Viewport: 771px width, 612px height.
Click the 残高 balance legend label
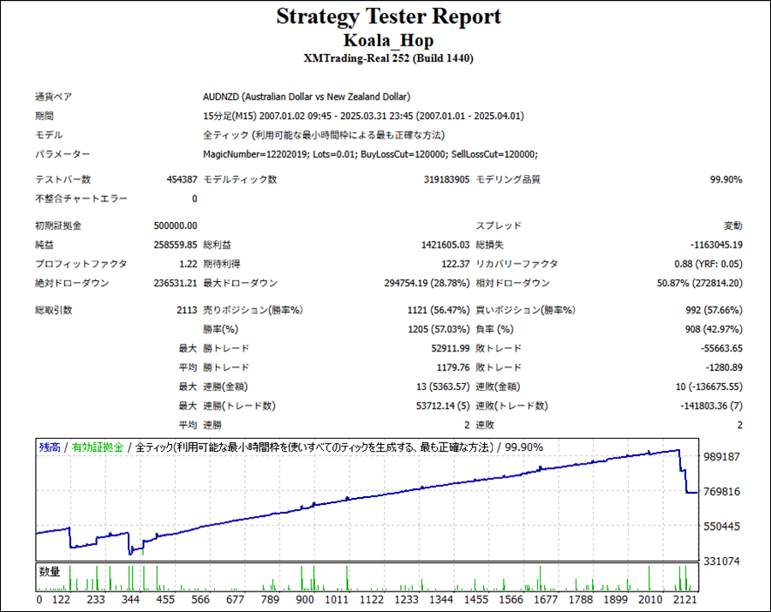(x=50, y=447)
